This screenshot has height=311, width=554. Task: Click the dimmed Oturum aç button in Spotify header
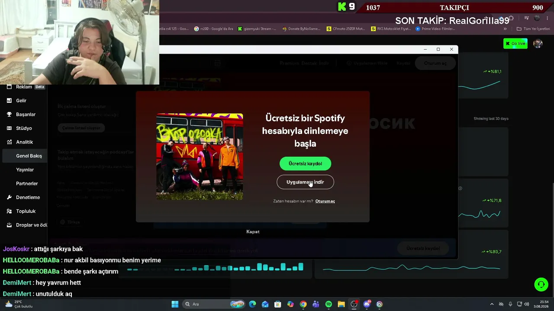[435, 63]
